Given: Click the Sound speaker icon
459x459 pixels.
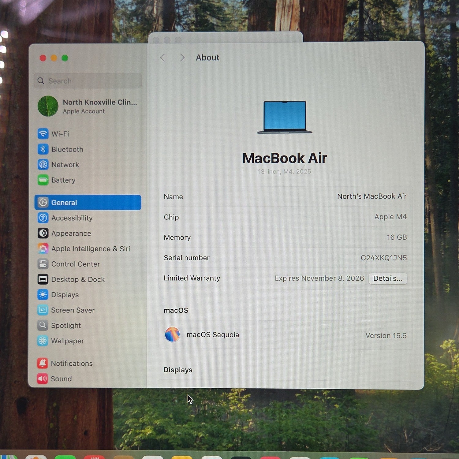Looking at the screenshot, I should (43, 379).
